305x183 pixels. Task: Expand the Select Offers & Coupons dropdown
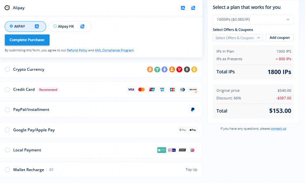pyautogui.click(x=238, y=38)
